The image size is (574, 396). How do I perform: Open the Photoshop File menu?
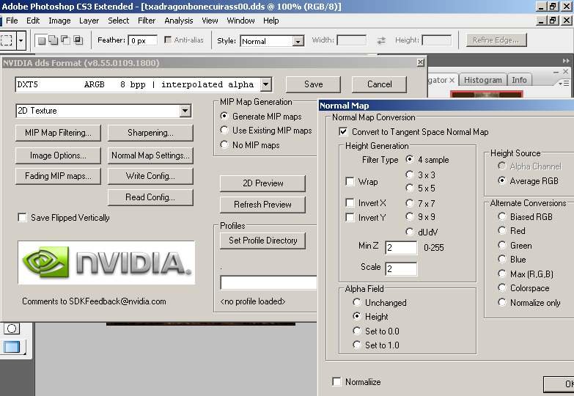point(12,21)
